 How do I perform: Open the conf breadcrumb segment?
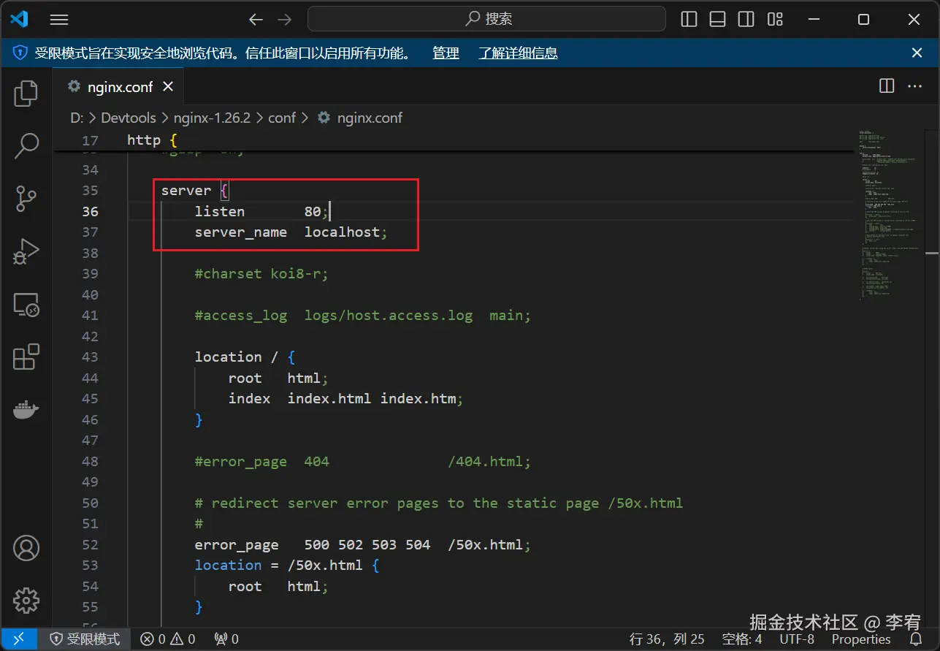pyautogui.click(x=282, y=118)
